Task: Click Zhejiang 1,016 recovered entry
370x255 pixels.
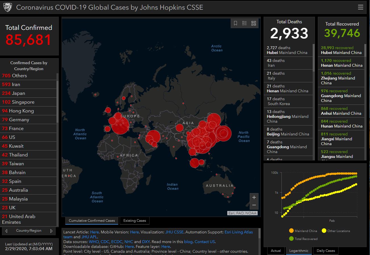Action: pos(341,78)
